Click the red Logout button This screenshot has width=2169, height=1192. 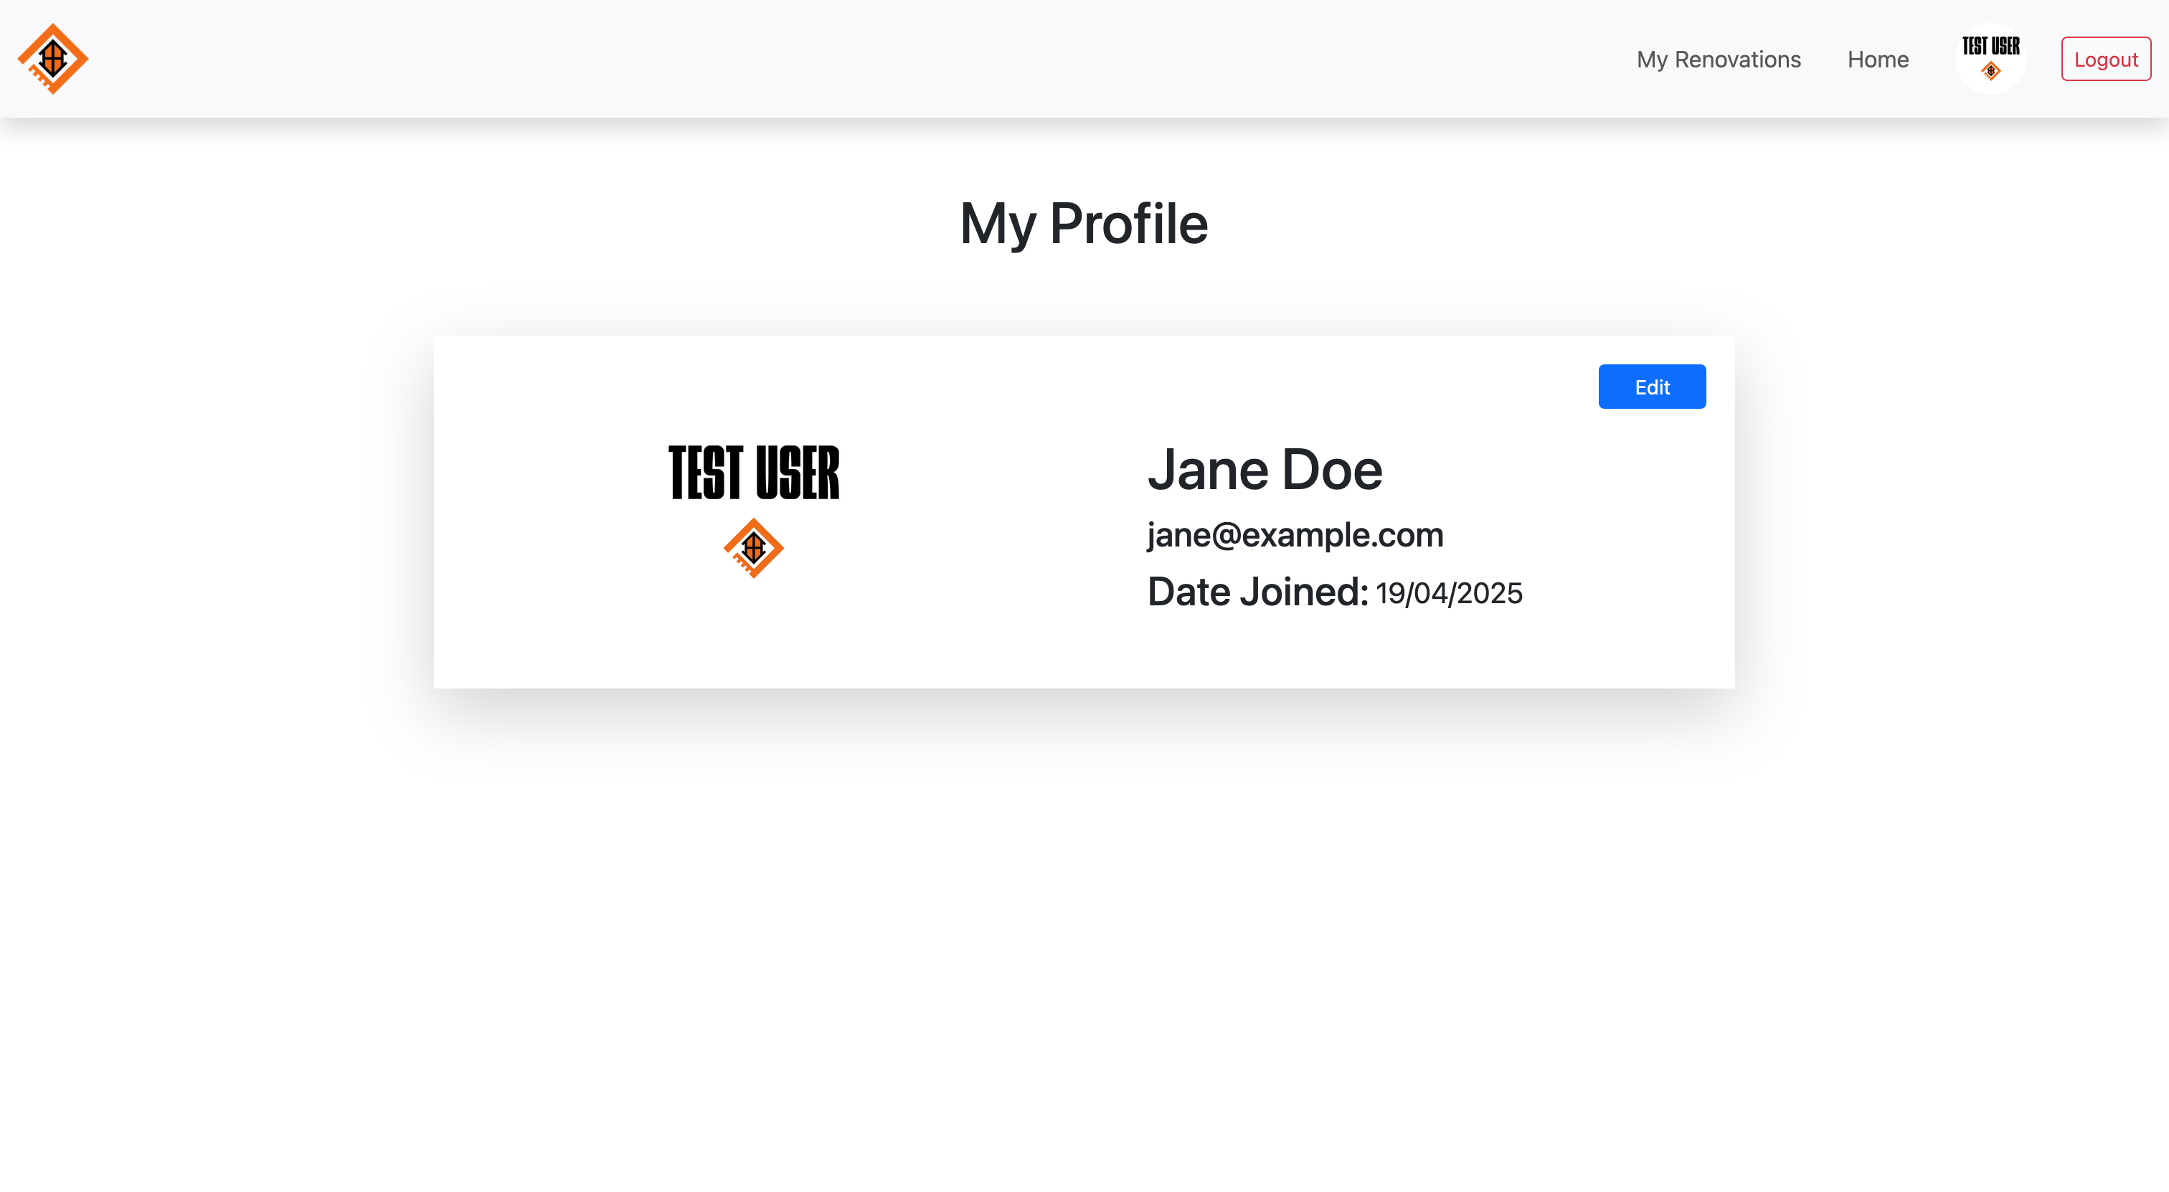coord(2106,59)
